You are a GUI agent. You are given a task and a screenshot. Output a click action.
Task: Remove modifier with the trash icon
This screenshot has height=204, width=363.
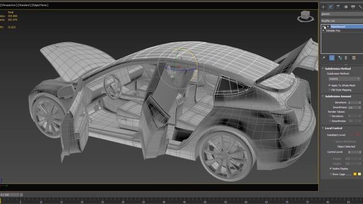coord(346,58)
